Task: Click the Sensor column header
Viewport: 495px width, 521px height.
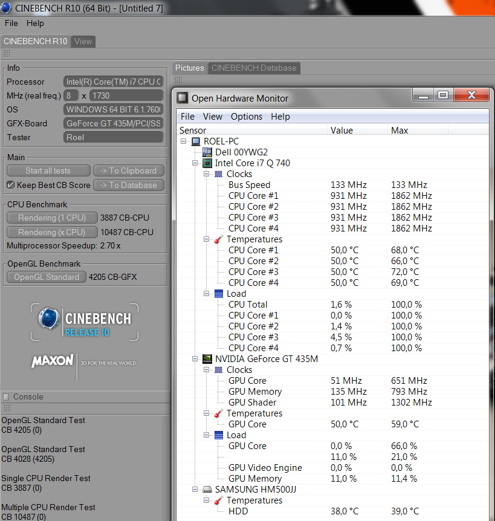Action: [x=252, y=130]
